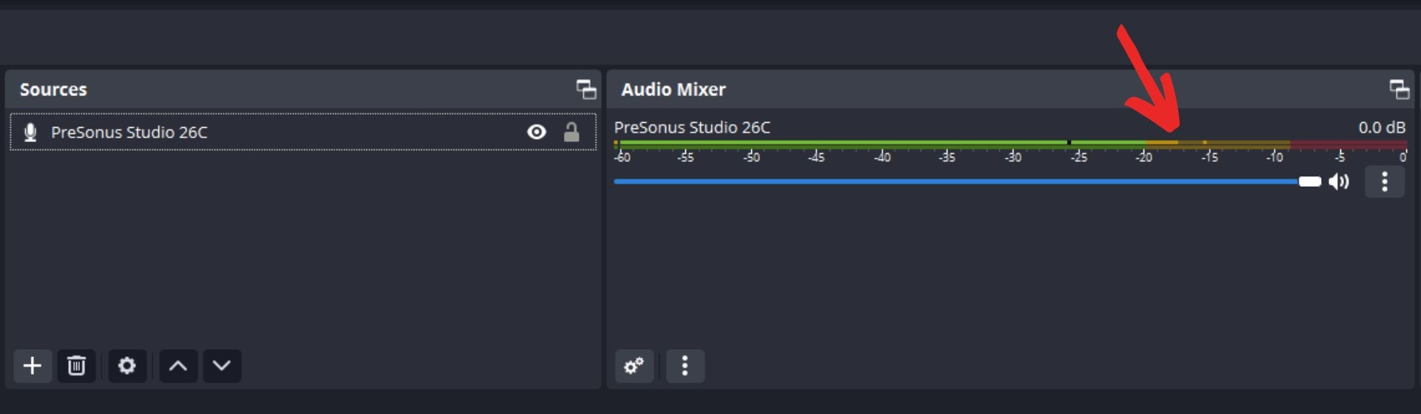Screen dimensions: 1421x414
Task: Click the Audio Mixer panel title
Action: tap(673, 89)
